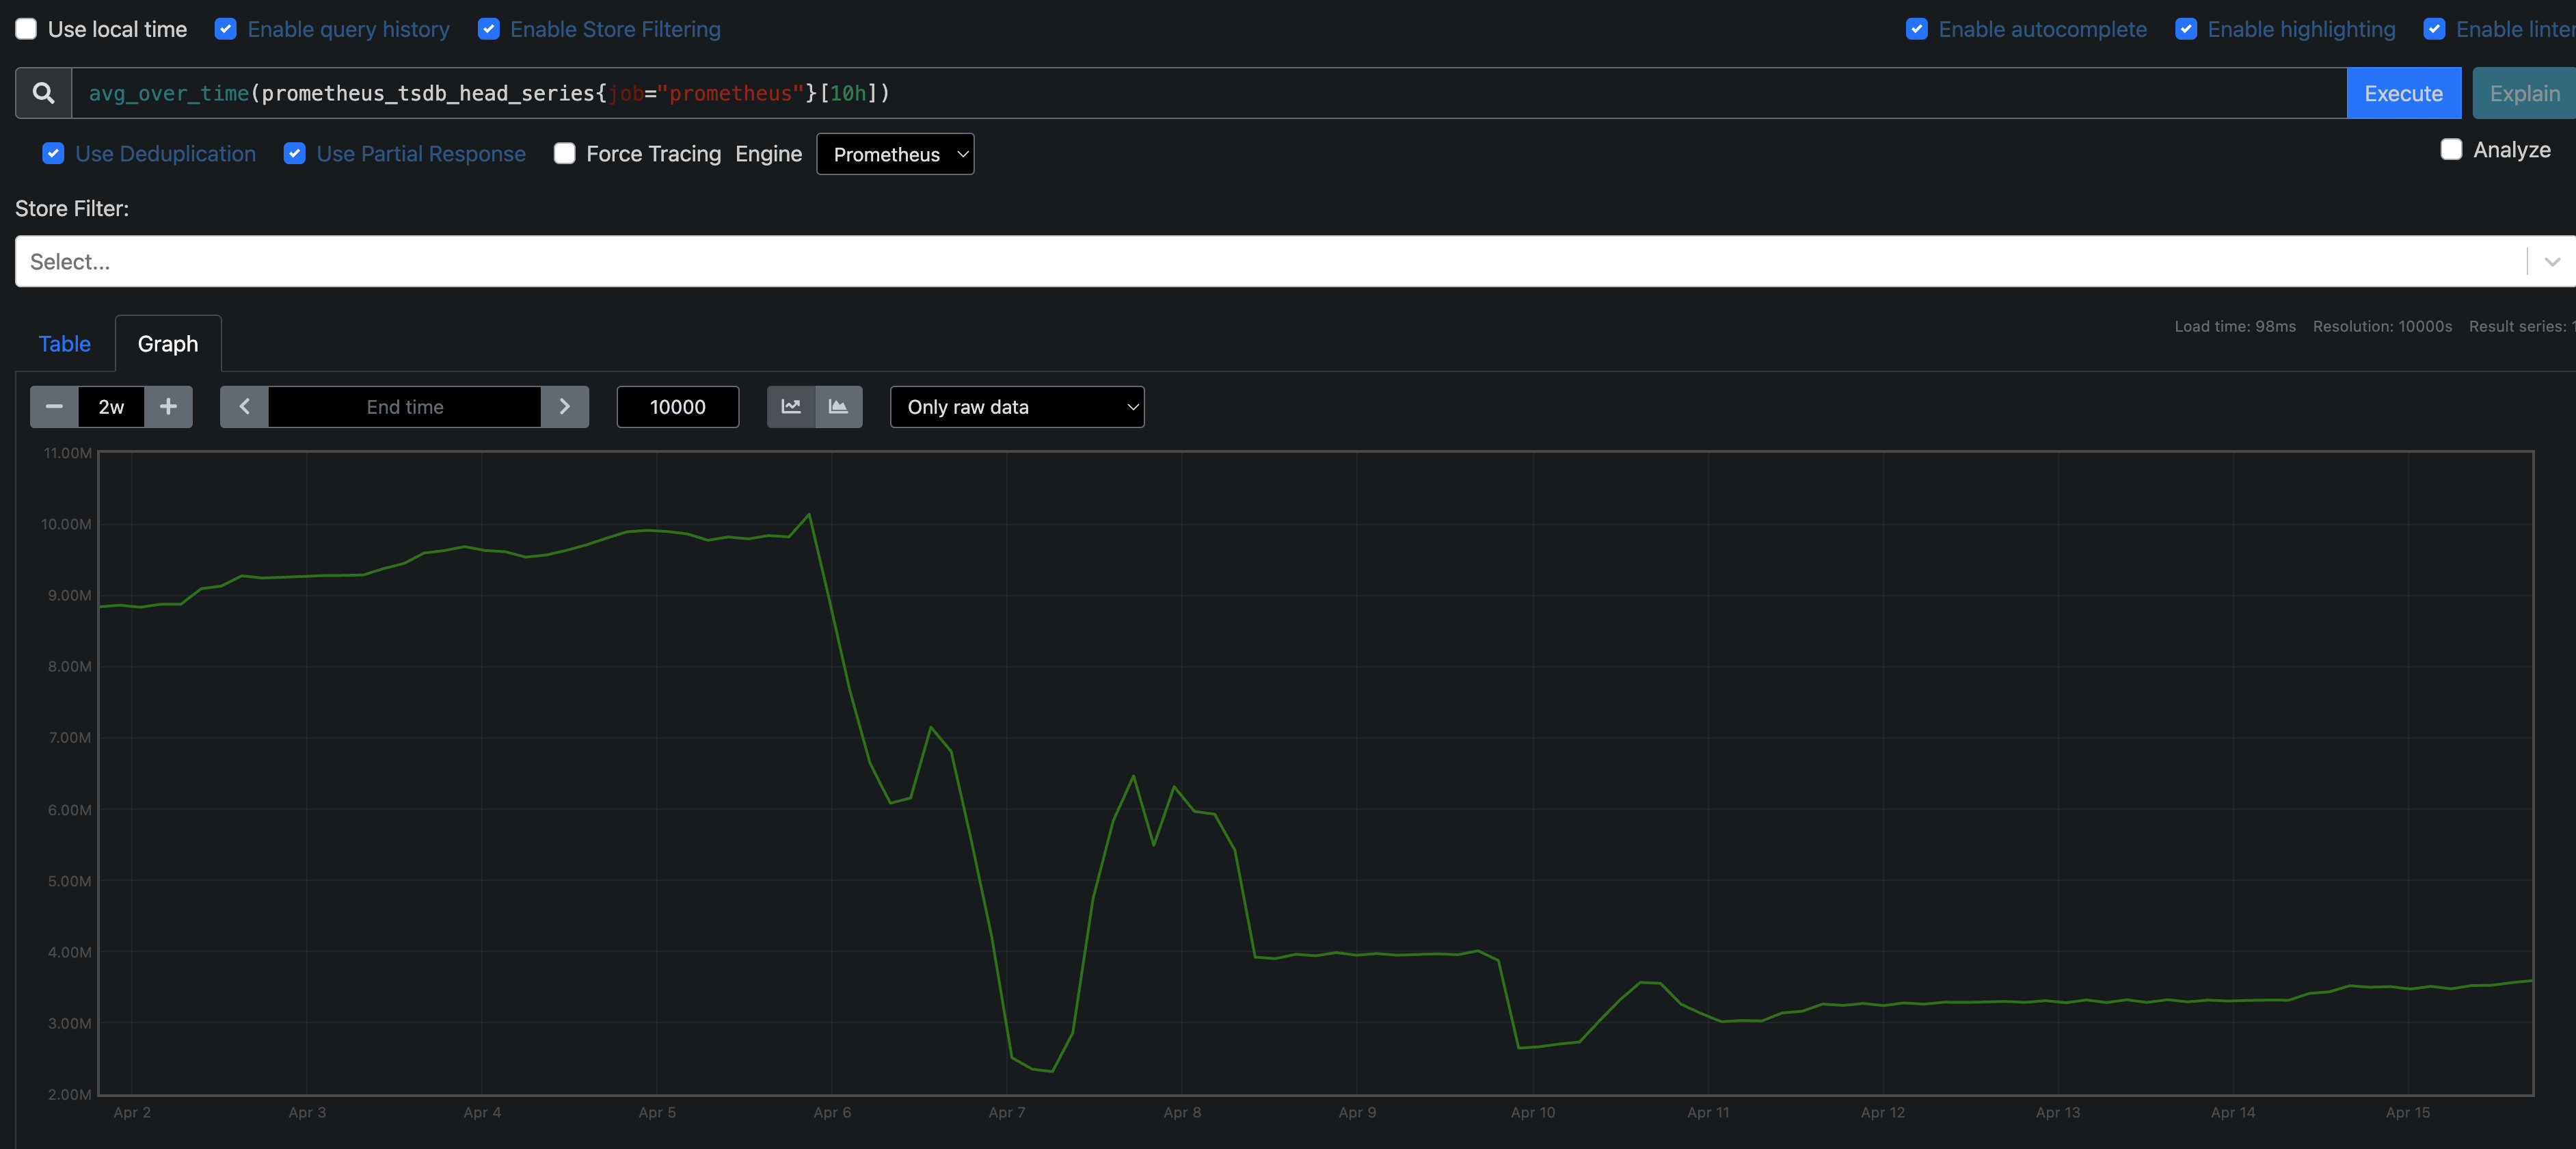Click into the PromQL query expression field
Viewport: 2576px width, 1149px height.
tap(1209, 93)
